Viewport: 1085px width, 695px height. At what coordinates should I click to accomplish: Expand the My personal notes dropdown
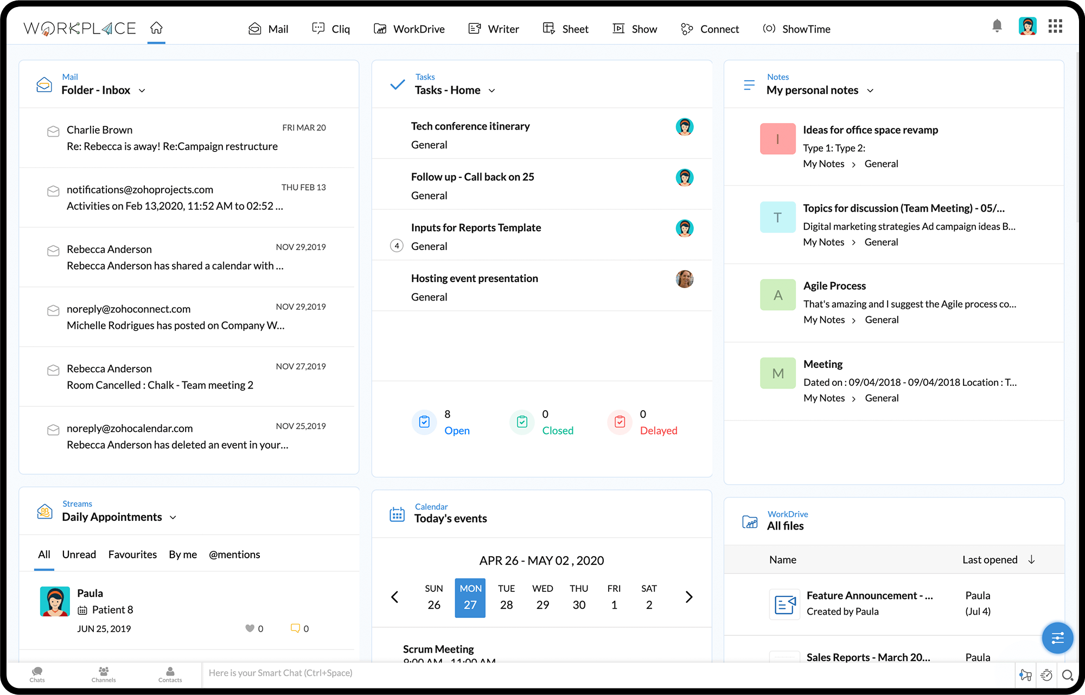pyautogui.click(x=870, y=91)
